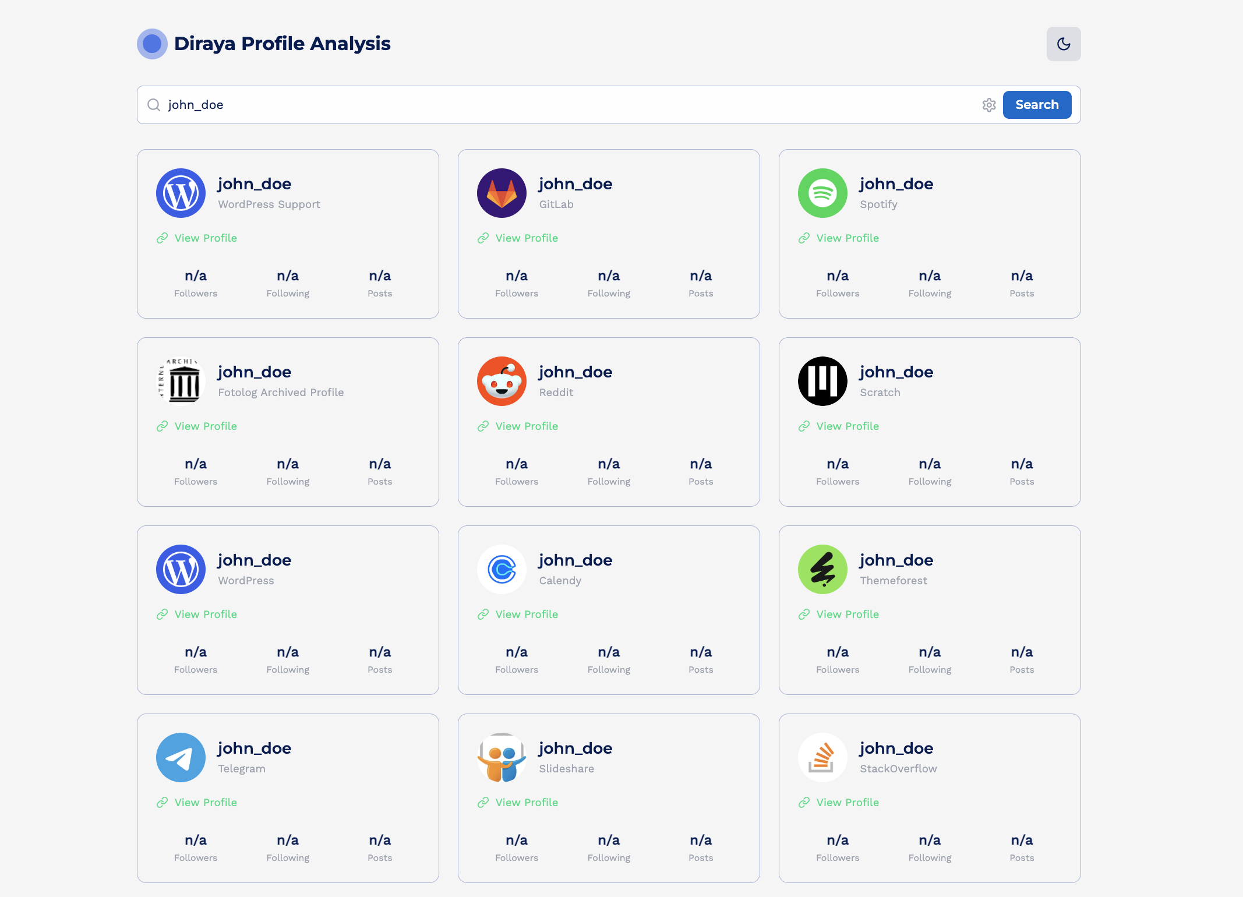Click the blue Search button
This screenshot has width=1243, height=897.
[x=1036, y=105]
